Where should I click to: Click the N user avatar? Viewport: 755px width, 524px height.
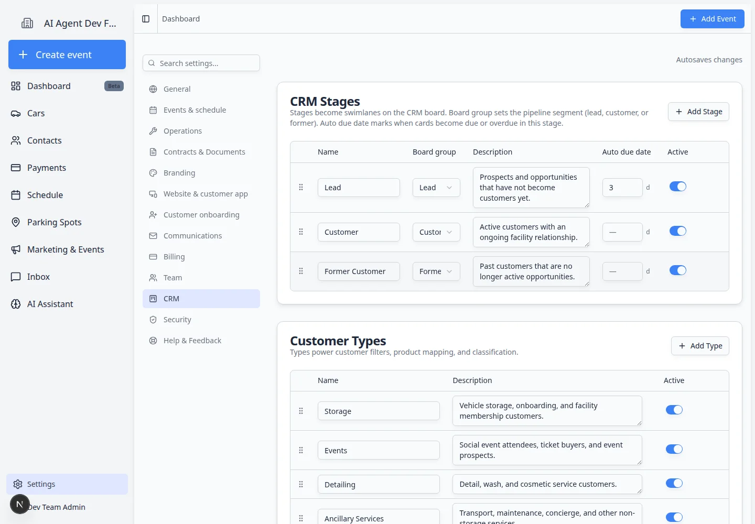[20, 504]
